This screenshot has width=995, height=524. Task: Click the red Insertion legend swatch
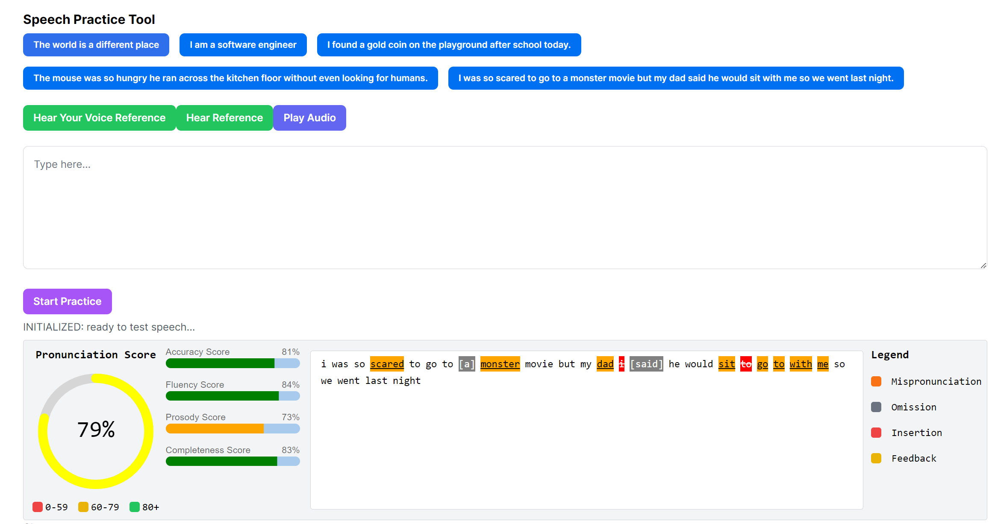(876, 433)
